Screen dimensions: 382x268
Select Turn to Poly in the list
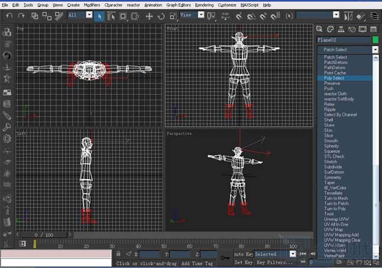click(345, 209)
